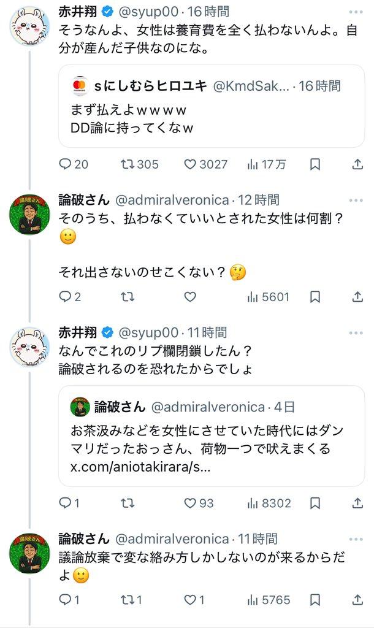This screenshot has width=374, height=628.
Task: Open the @admiralveronica profile from 12時間 tweet
Action: pos(172,199)
